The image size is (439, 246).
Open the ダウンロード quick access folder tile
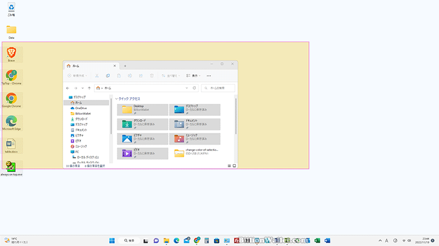[x=143, y=124]
